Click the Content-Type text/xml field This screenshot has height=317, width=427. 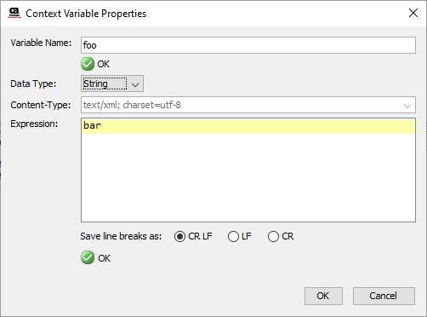248,105
